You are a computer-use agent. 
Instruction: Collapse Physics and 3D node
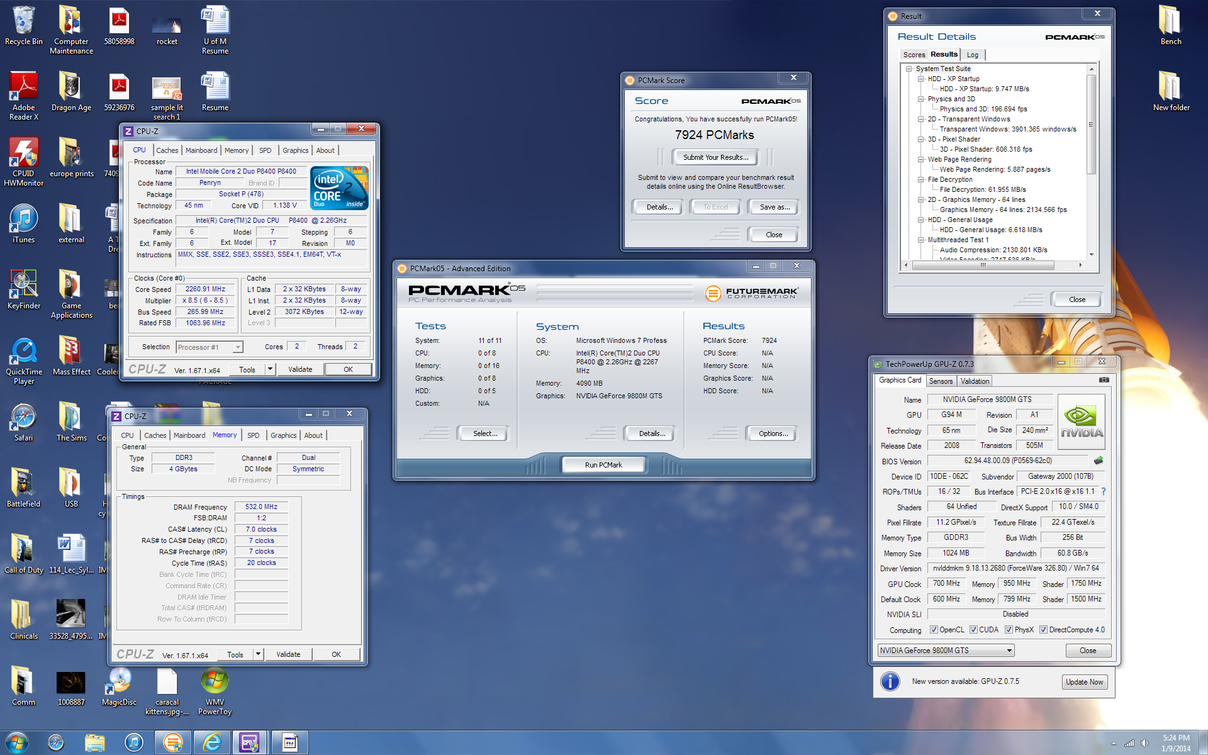pyautogui.click(x=921, y=99)
